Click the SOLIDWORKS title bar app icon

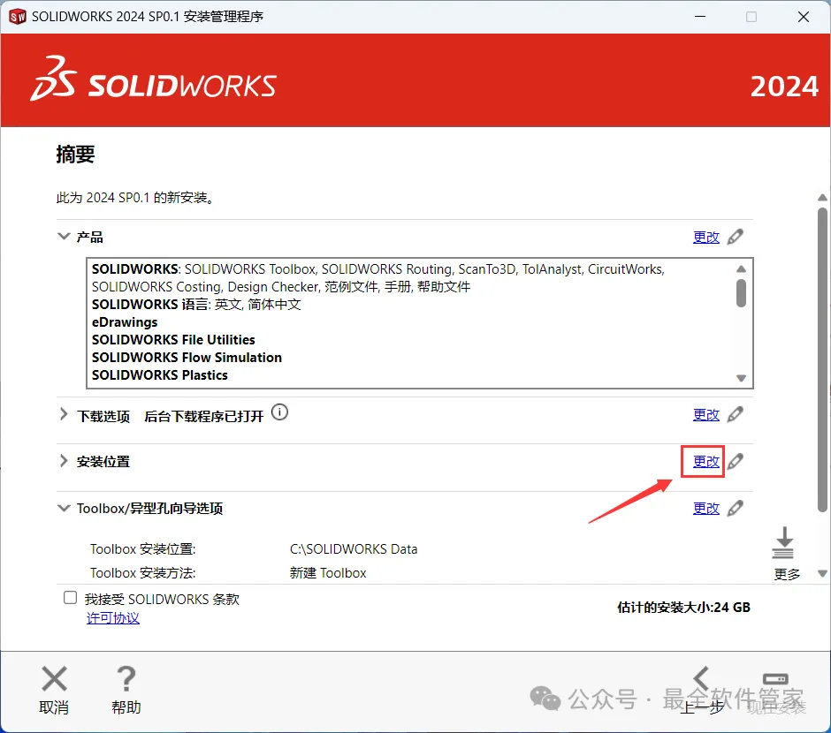pyautogui.click(x=18, y=17)
